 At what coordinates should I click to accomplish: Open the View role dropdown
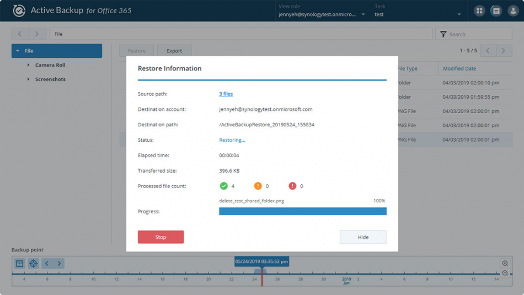click(x=322, y=14)
